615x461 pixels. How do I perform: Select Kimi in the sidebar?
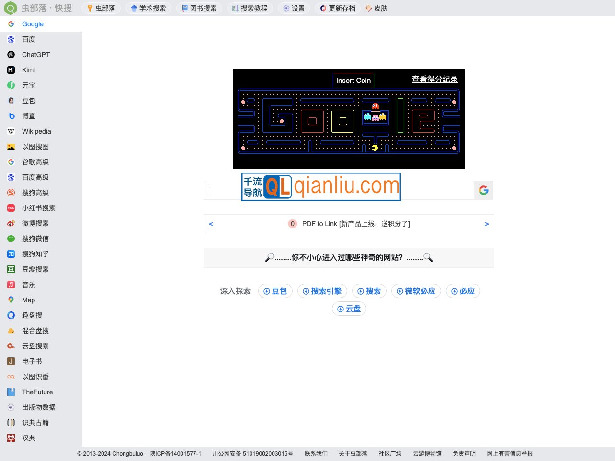coord(28,70)
